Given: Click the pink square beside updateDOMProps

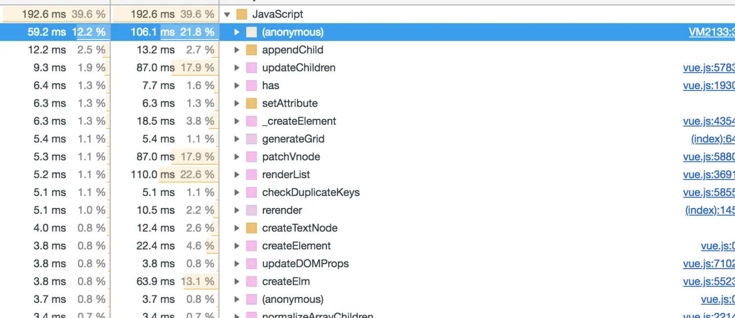Looking at the screenshot, I should pos(251,264).
